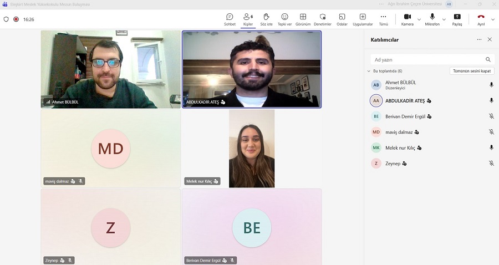The width and height of the screenshot is (499, 265).
Task: Click the Ad yazın search field
Action: (427, 59)
